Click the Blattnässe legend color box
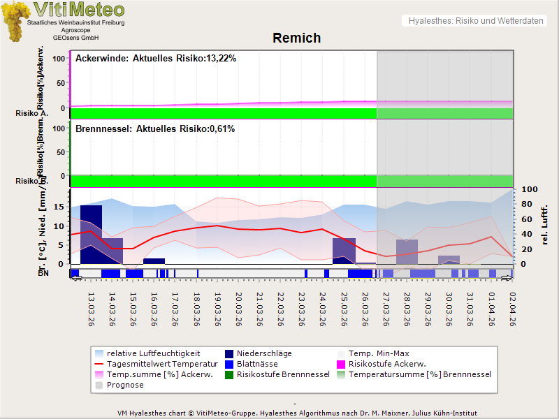The width and height of the screenshot is (559, 419). [x=228, y=365]
